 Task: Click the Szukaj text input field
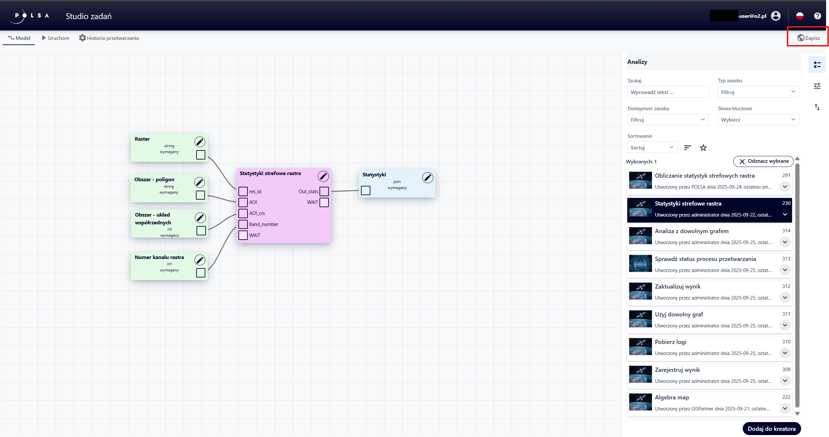tap(667, 92)
